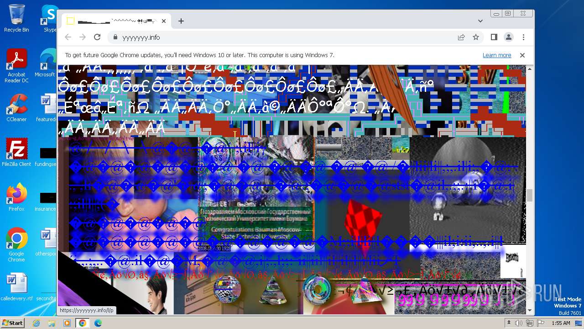Share this page icon in address bar

(461, 37)
